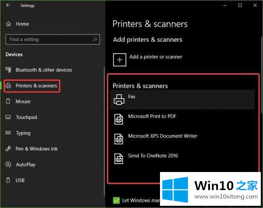The height and width of the screenshot is (208, 263).
Task: Click the sidebar vertical scrollbar
Action: click(104, 131)
